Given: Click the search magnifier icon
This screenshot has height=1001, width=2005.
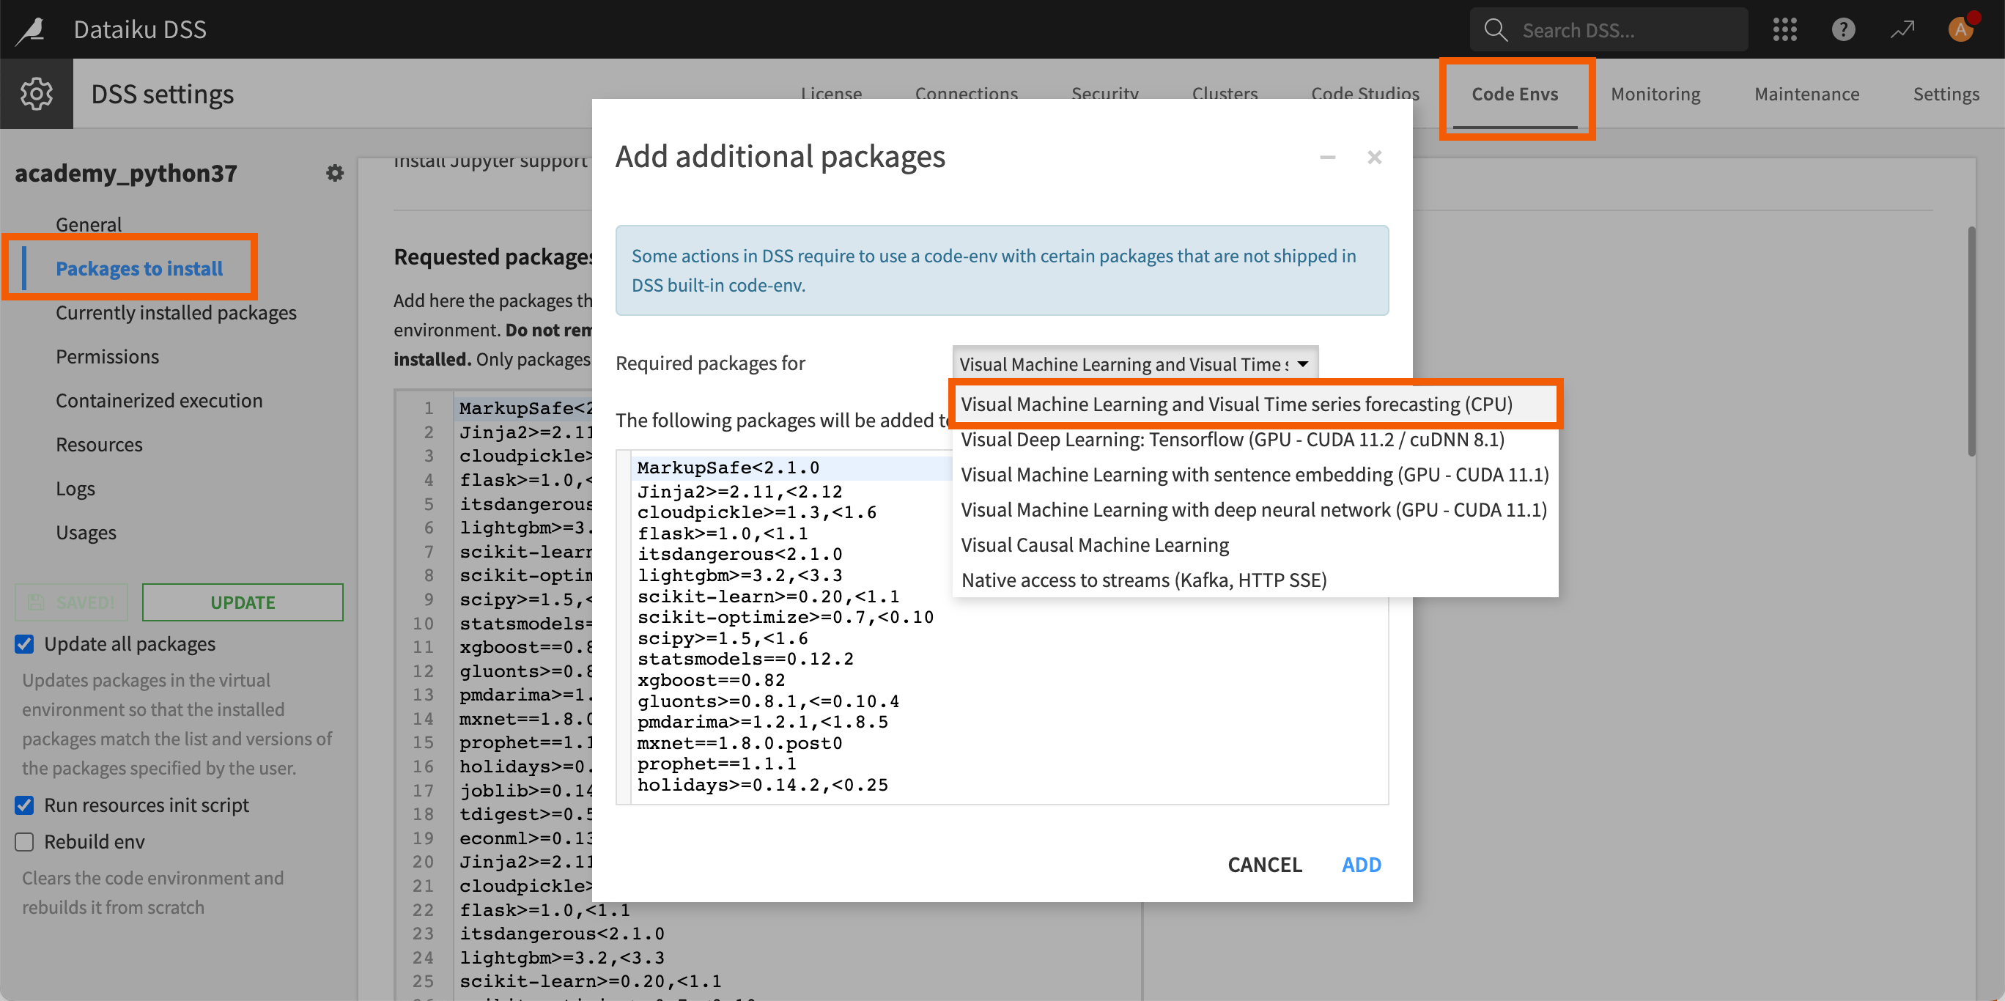Looking at the screenshot, I should pyautogui.click(x=1496, y=29).
